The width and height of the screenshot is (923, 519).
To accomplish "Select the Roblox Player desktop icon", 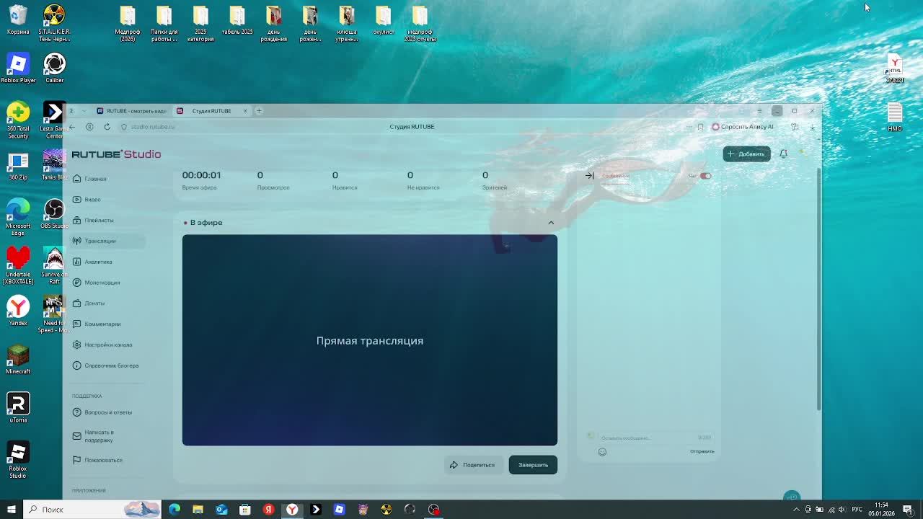I will click(x=18, y=68).
